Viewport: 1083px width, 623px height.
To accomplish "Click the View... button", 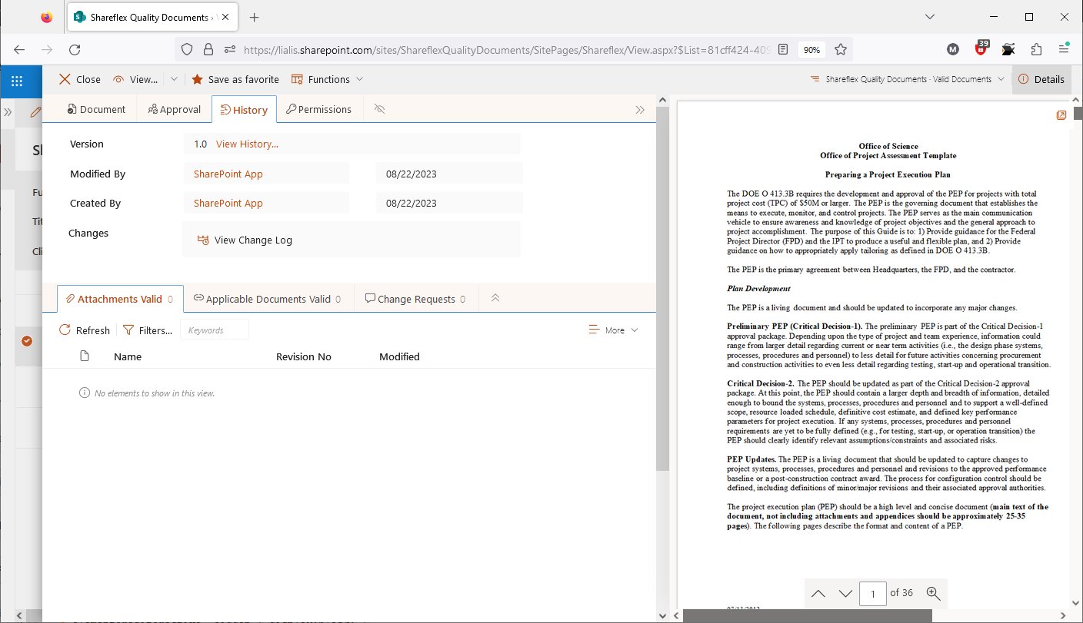I will coord(135,79).
